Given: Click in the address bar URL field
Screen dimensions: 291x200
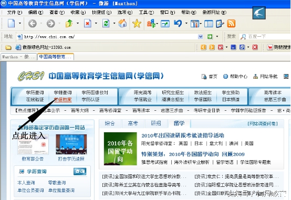Looking at the screenshot, I should tap(109, 37).
